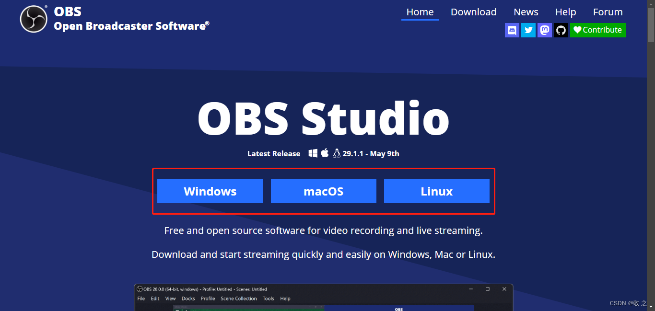Open Tools menu in OBS screenshot

tap(269, 299)
